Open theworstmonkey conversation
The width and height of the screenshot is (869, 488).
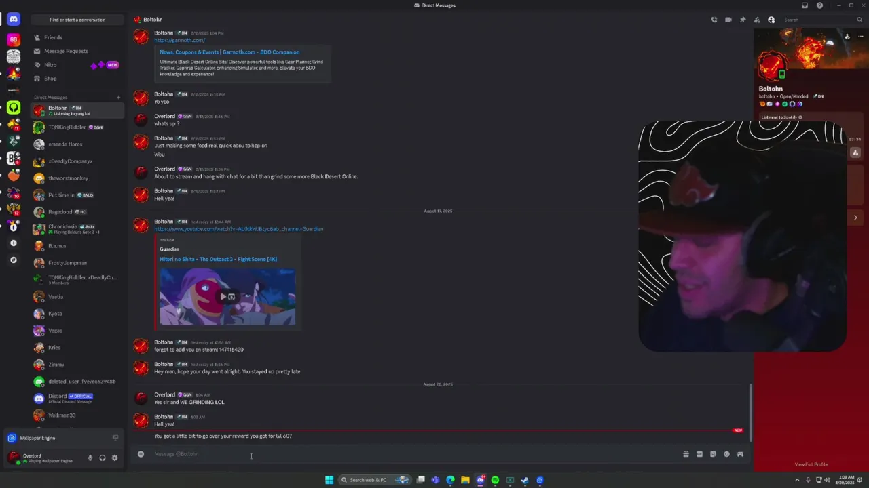(77, 178)
